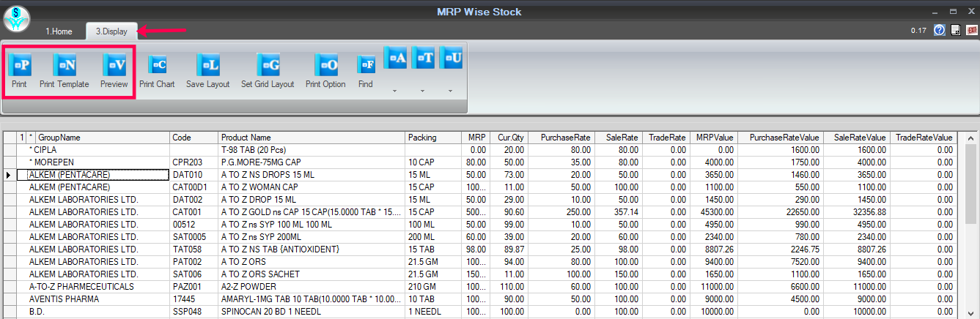This screenshot has width=980, height=319.
Task: Switch to the 1.Home tab
Action: pos(59,31)
